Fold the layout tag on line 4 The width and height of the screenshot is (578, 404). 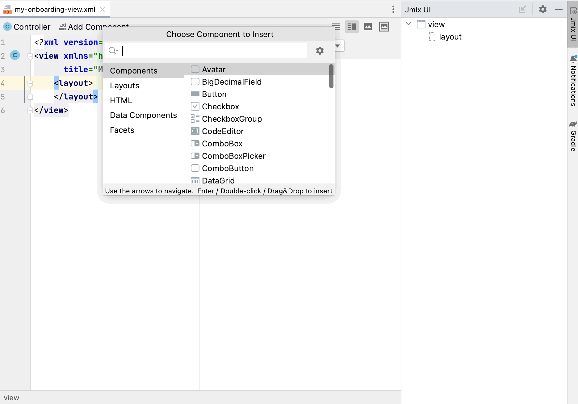tap(30, 83)
